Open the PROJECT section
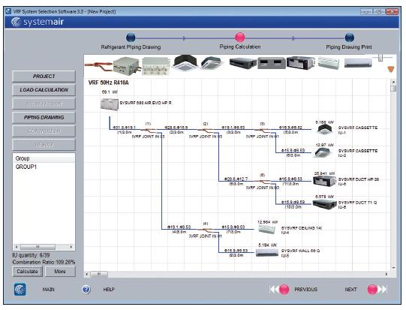406x310 pixels. pyautogui.click(x=44, y=77)
